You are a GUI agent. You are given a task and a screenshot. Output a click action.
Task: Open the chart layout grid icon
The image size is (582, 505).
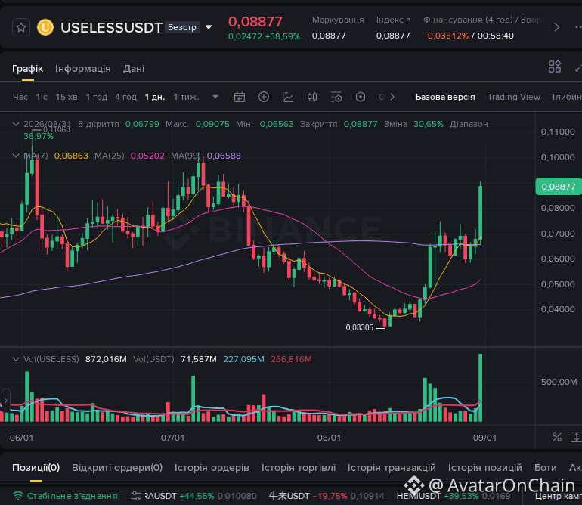pyautogui.click(x=555, y=67)
